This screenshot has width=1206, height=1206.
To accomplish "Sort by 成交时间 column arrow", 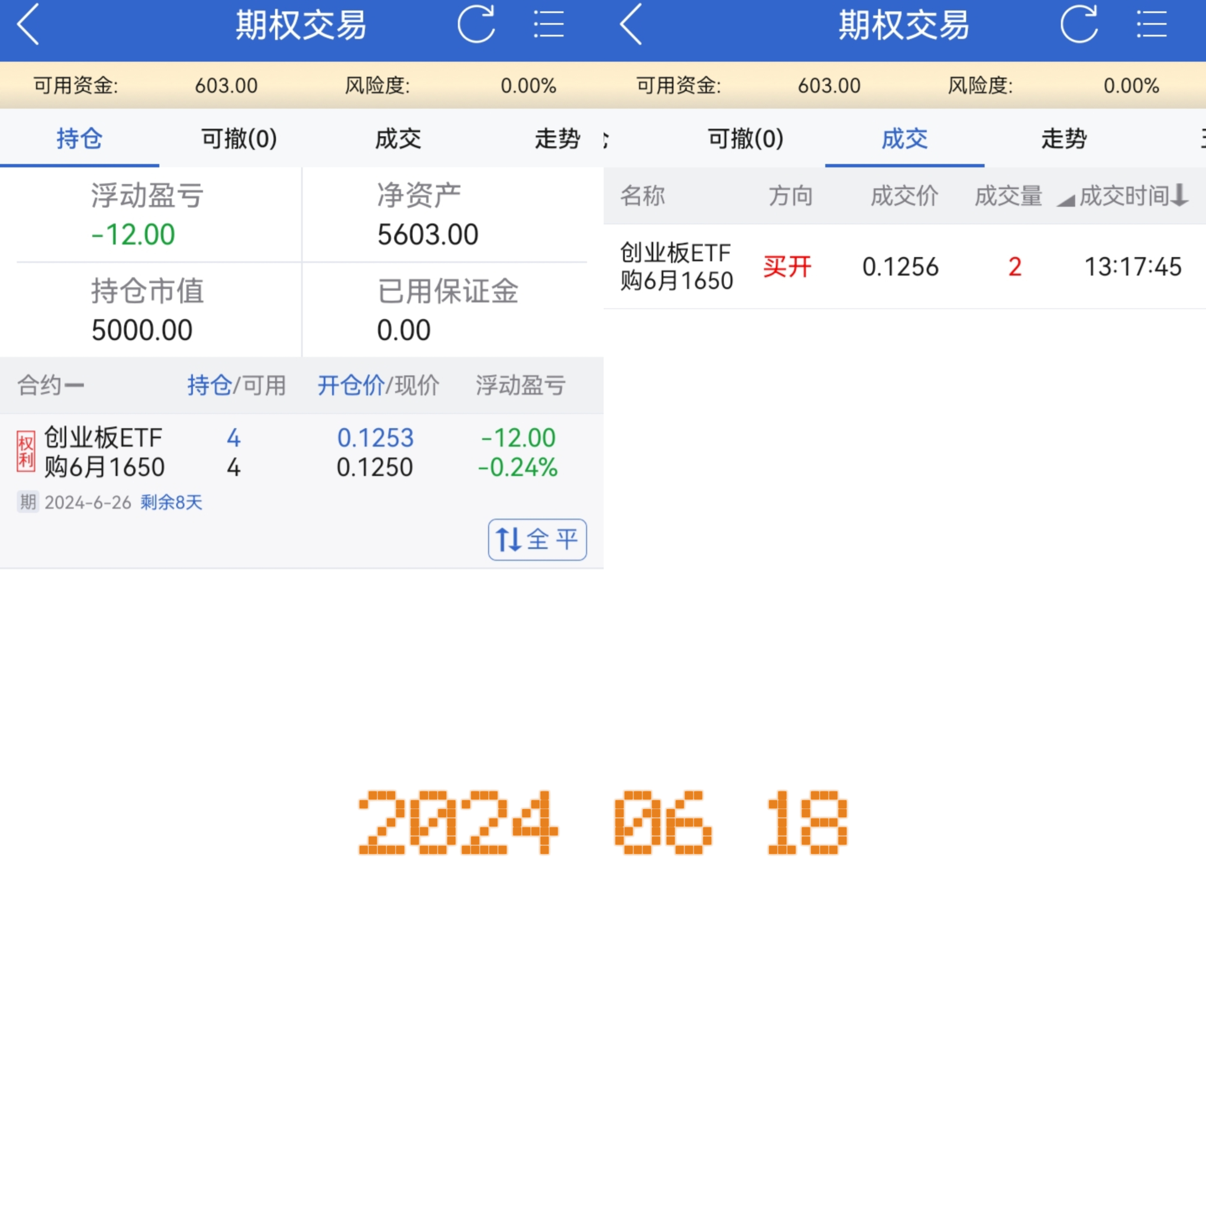I will [1179, 196].
